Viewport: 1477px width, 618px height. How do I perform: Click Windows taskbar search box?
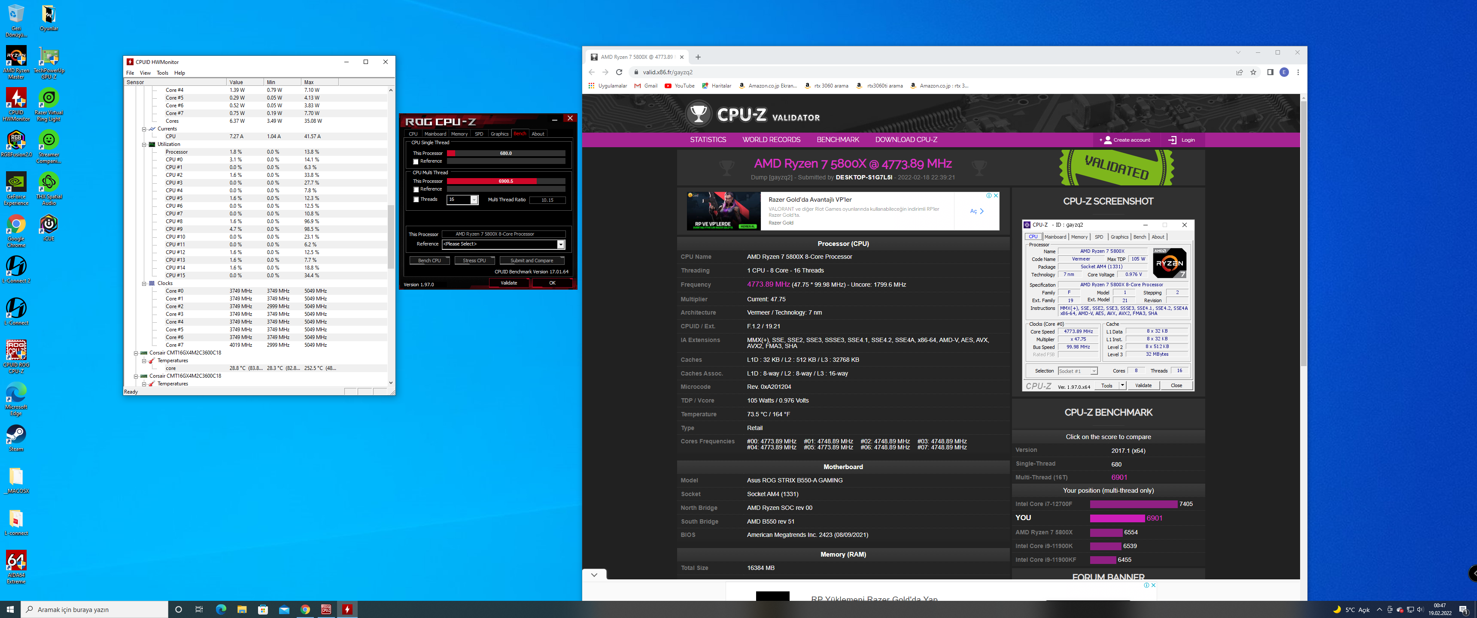point(94,609)
